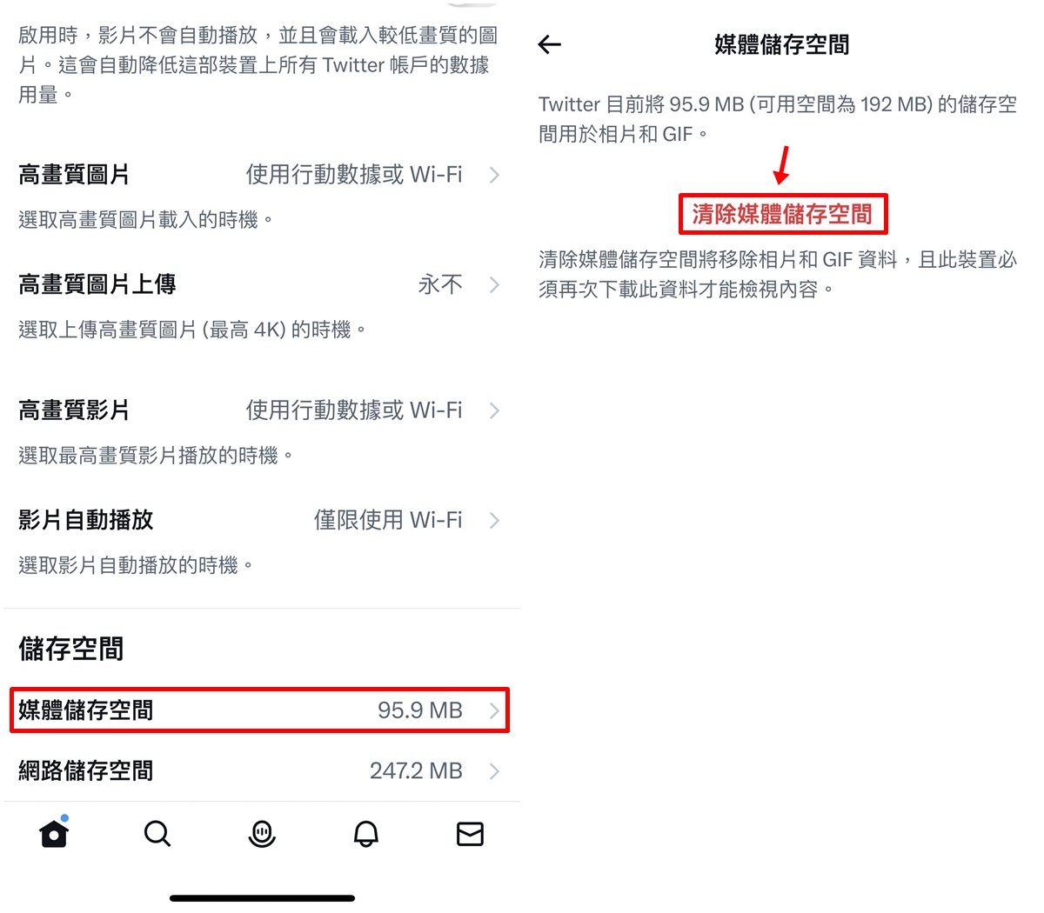Image resolution: width=1044 pixels, height=913 pixels.
Task: Select the 高畫質圖片 setting label
Action: click(74, 175)
